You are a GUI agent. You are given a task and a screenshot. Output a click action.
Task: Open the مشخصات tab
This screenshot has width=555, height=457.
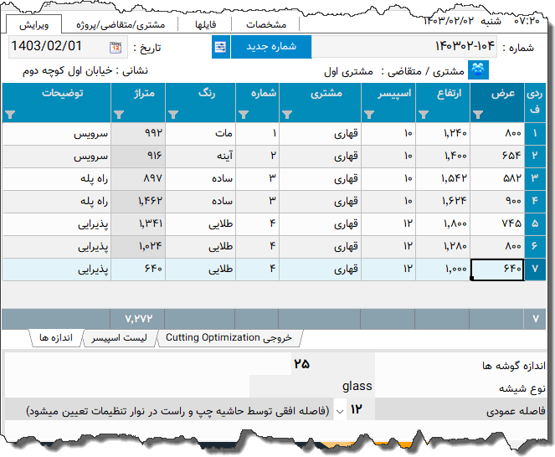click(266, 25)
